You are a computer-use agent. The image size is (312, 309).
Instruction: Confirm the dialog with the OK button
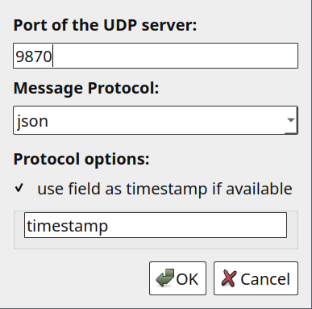pos(177,278)
